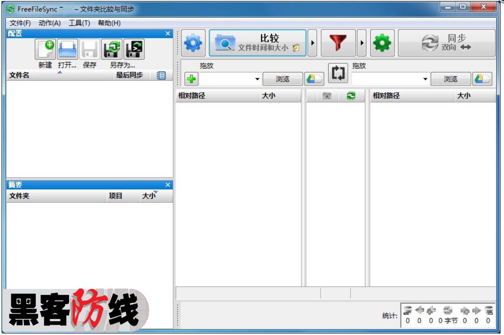Click bytes to transfer statistics icon

448,310
